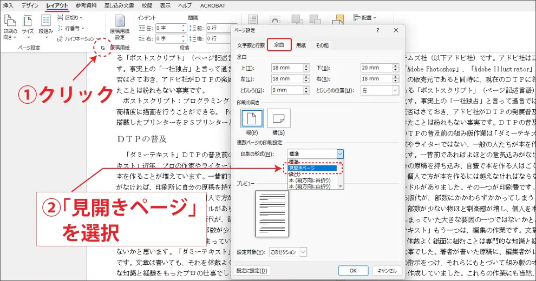
Task: Open the 校閲 ribbon tab
Action: pyautogui.click(x=147, y=5)
